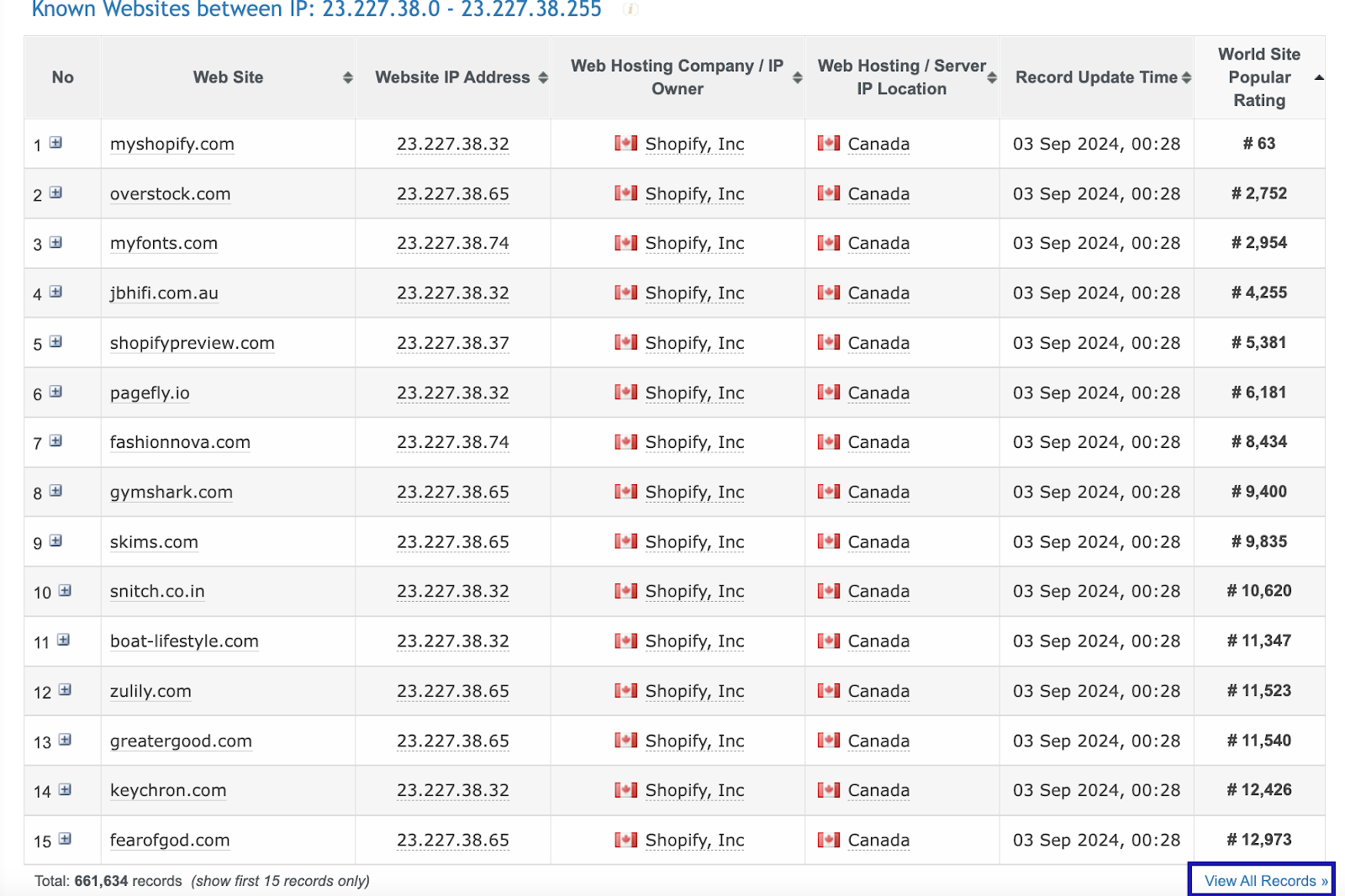Sort by World Site Popular Rating arrow
1345x896 pixels.
[1319, 77]
